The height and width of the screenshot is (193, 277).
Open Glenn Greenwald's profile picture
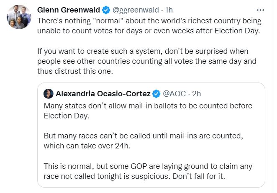tap(19, 20)
